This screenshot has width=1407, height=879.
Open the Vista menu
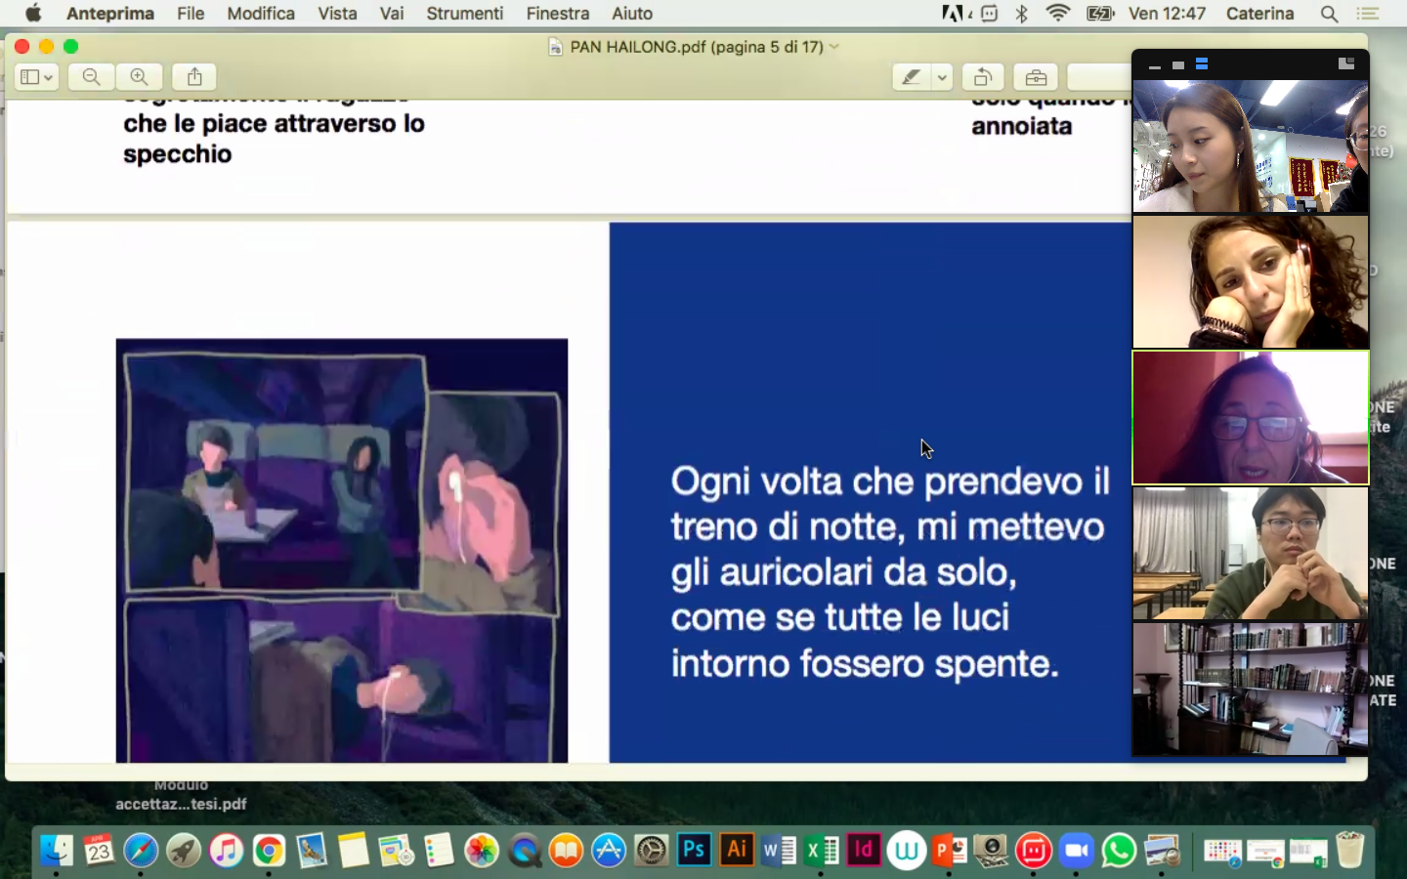(337, 14)
